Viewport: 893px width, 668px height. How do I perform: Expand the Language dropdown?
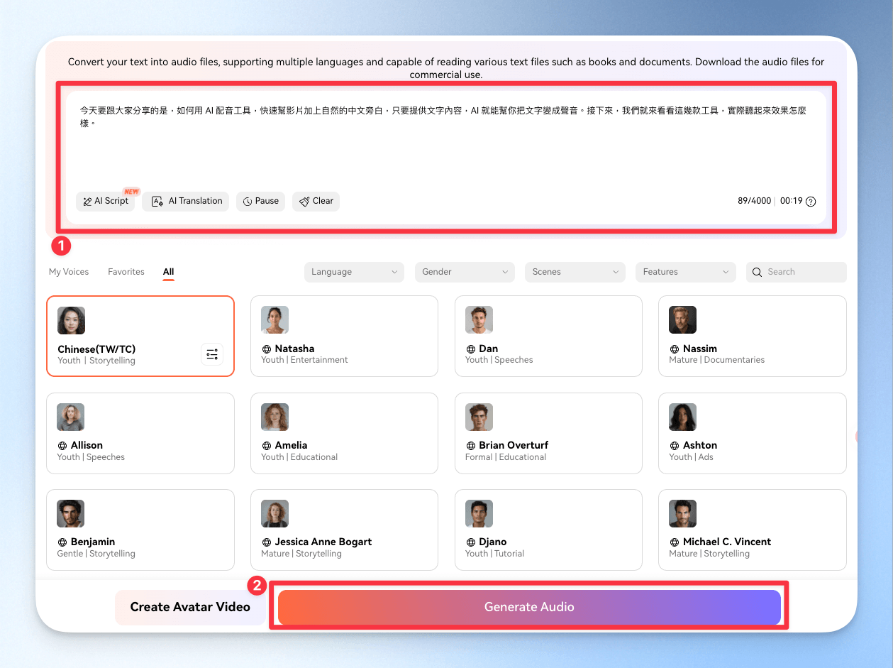[x=354, y=272]
